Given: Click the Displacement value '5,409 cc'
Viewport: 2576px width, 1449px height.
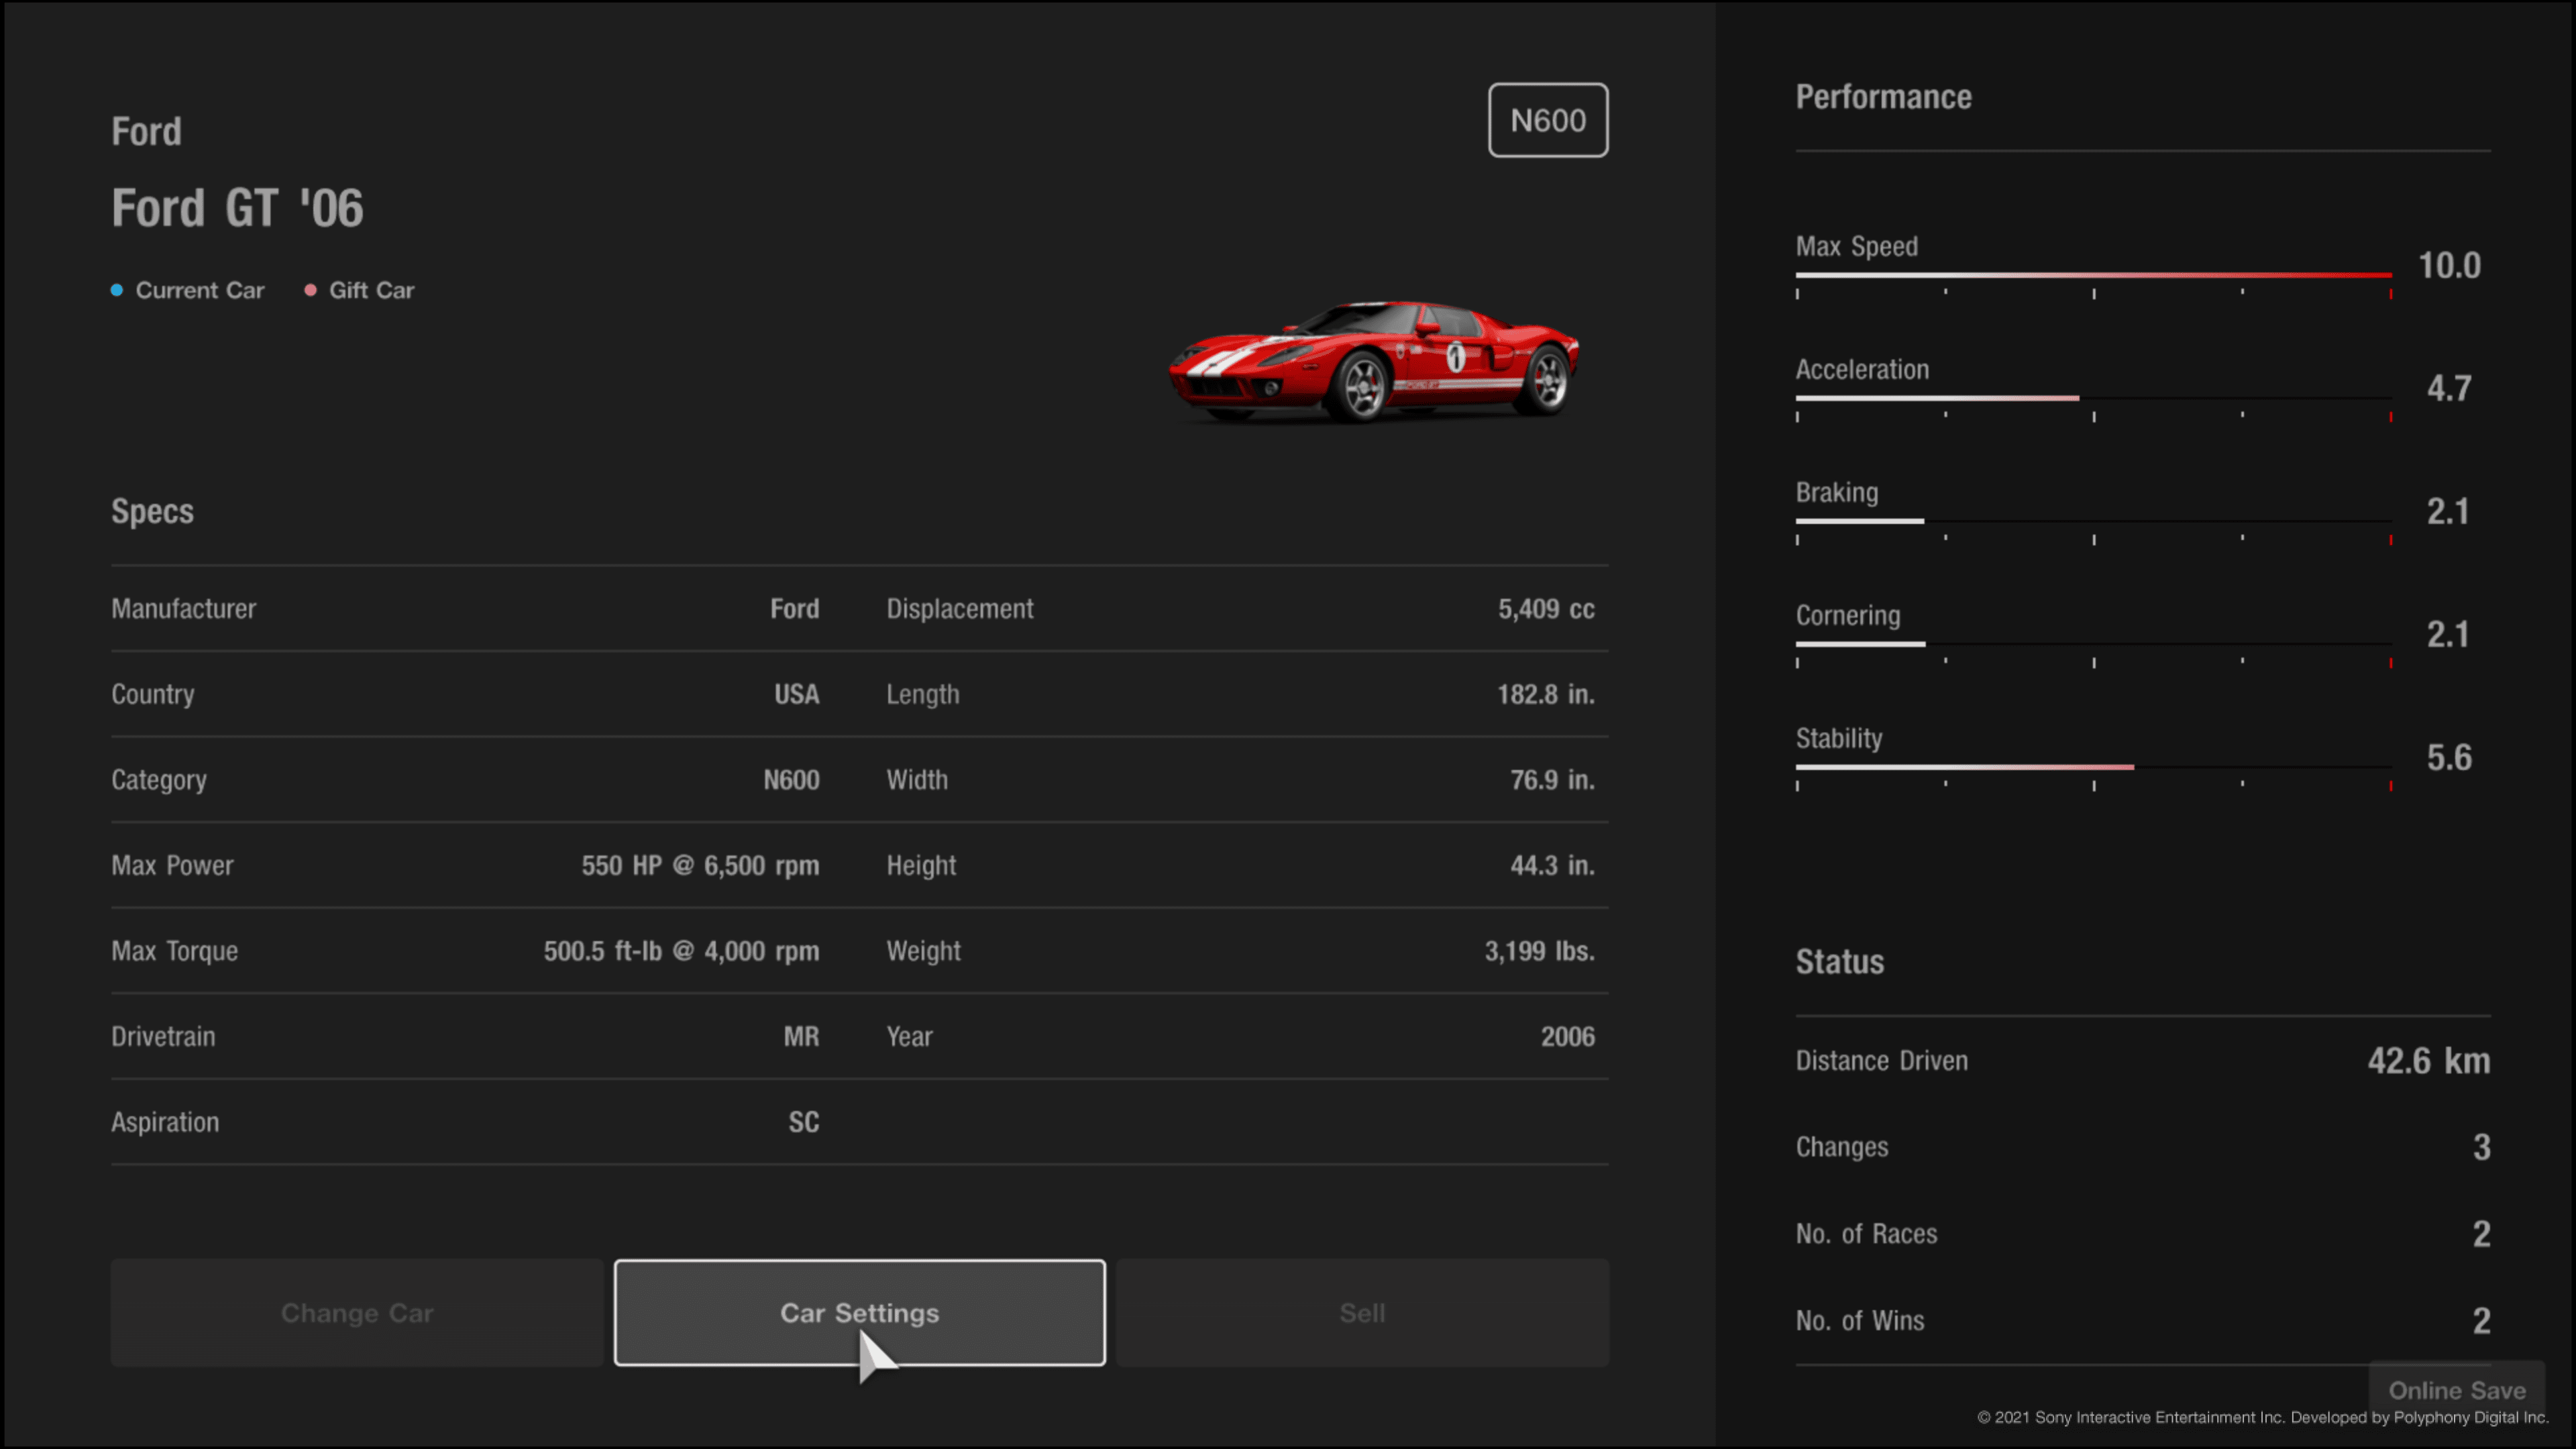Looking at the screenshot, I should tap(1546, 609).
